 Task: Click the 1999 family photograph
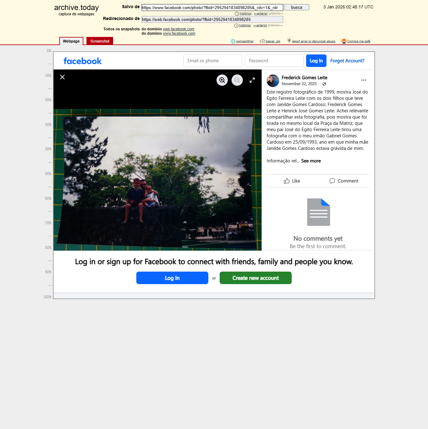coord(158,180)
